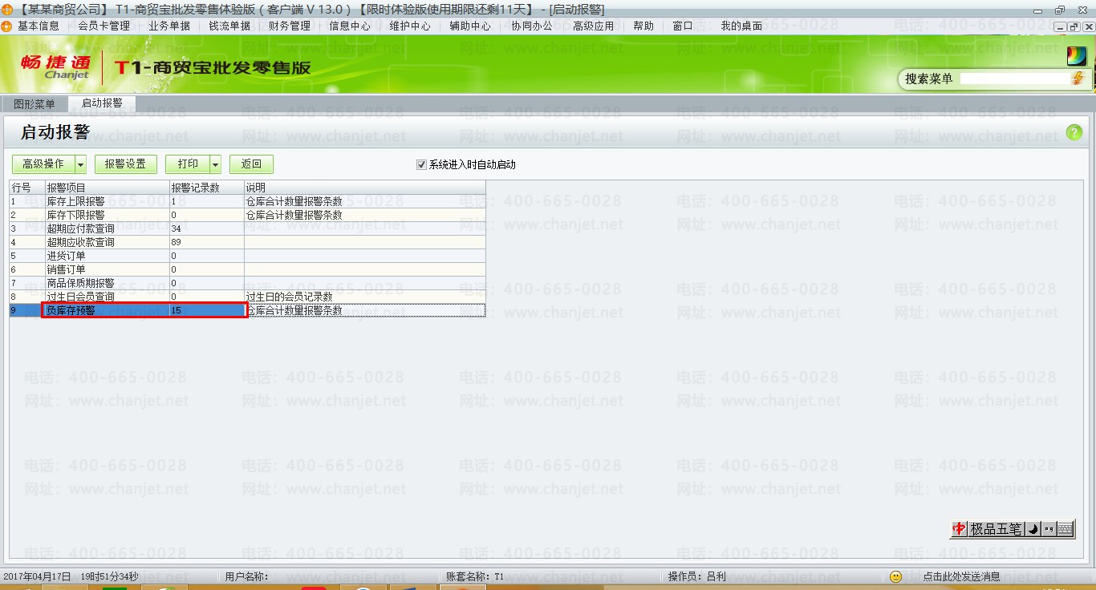Click the smiley face message icon
The image size is (1096, 590).
tap(896, 576)
